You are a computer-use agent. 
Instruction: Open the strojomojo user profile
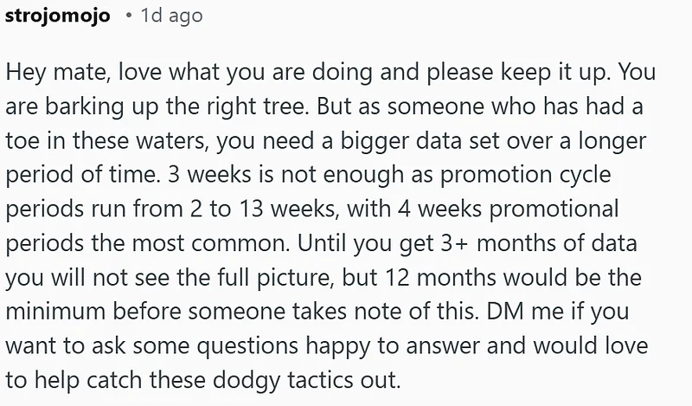57,17
